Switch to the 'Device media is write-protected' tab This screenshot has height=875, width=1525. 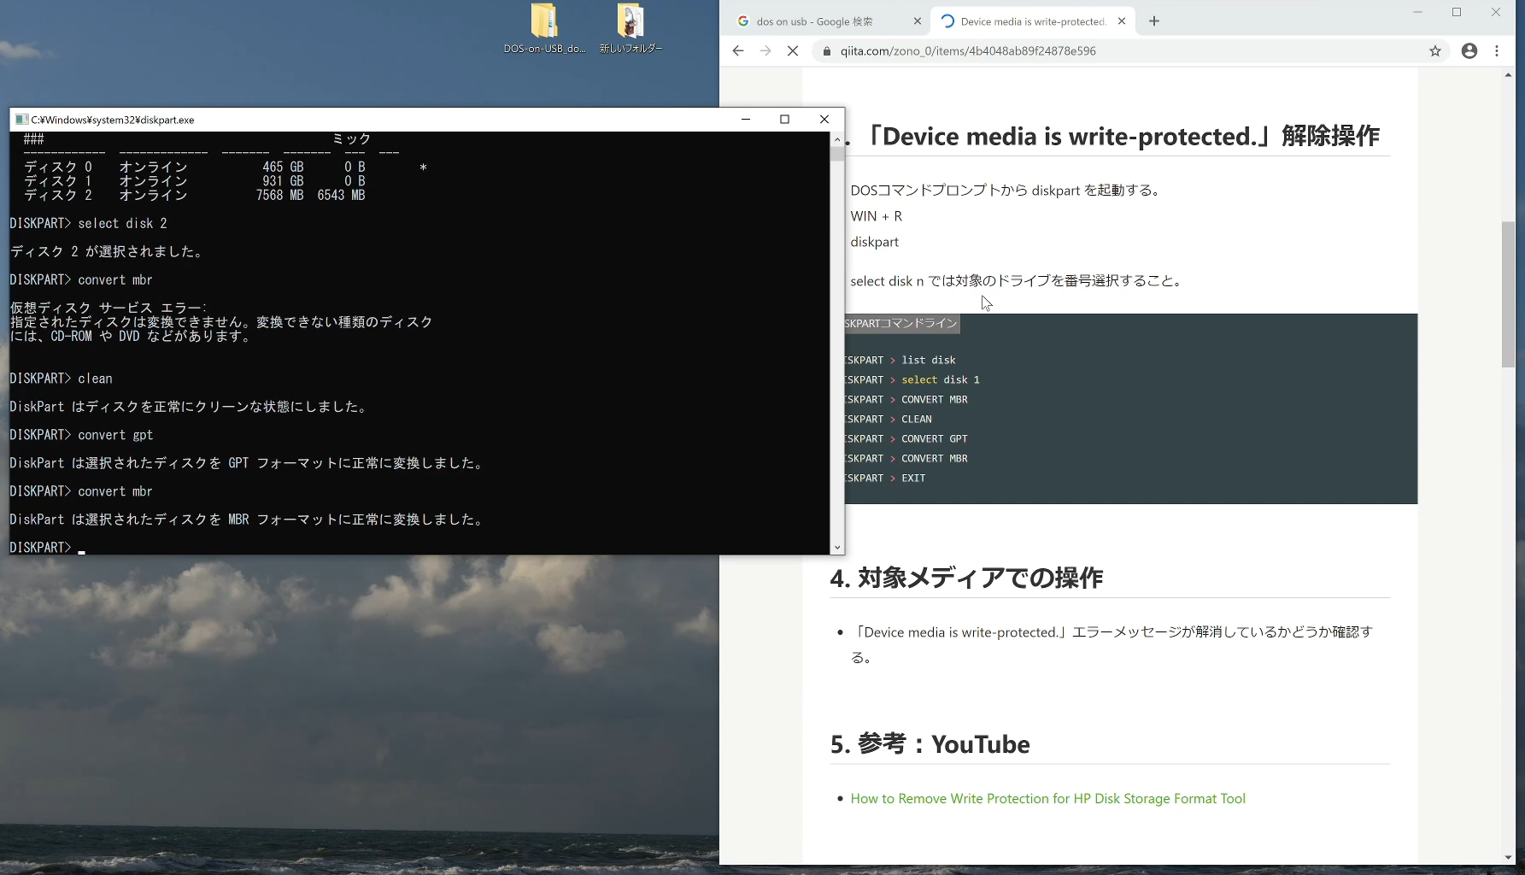pyautogui.click(x=1033, y=21)
